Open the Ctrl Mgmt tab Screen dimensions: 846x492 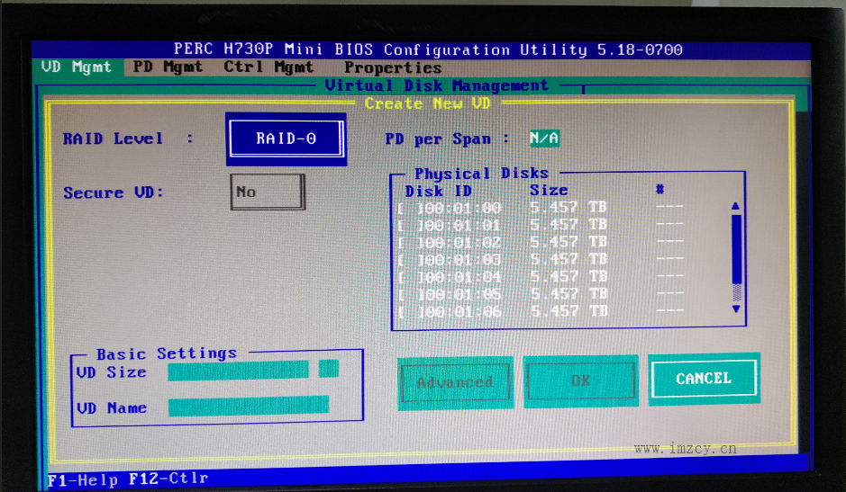point(268,67)
